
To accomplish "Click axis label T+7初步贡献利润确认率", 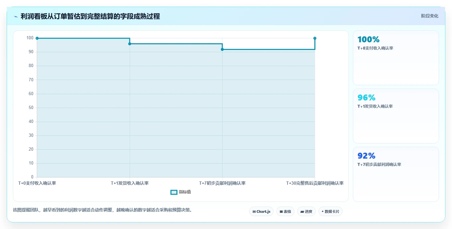I will (222, 183).
